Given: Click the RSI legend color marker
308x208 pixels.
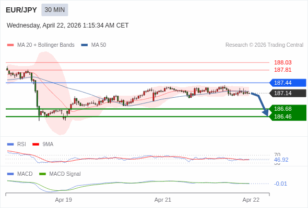Looking at the screenshot, I should (x=10, y=145).
